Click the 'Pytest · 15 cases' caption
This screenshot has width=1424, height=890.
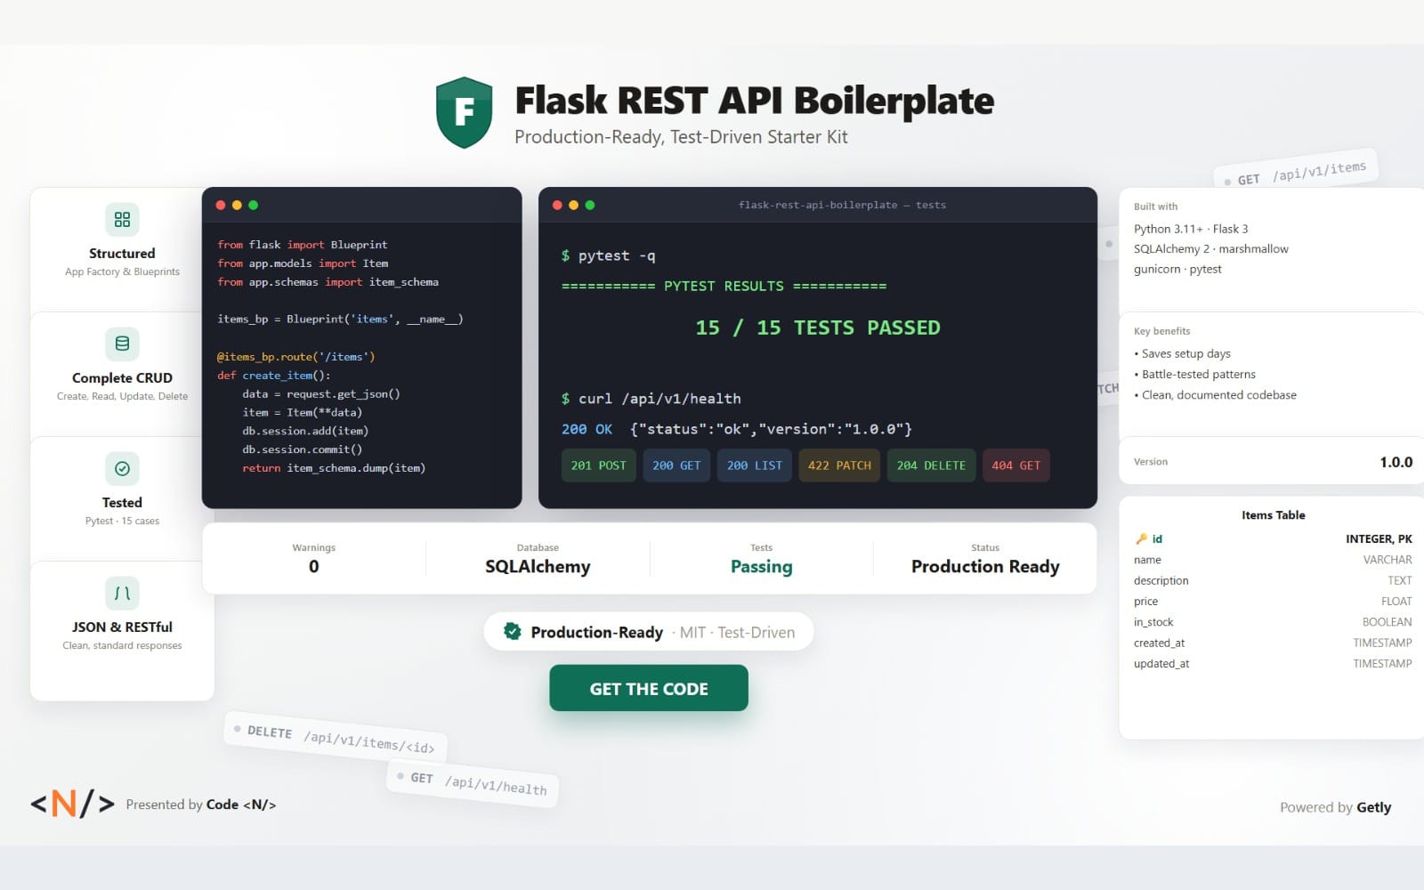[x=122, y=522]
